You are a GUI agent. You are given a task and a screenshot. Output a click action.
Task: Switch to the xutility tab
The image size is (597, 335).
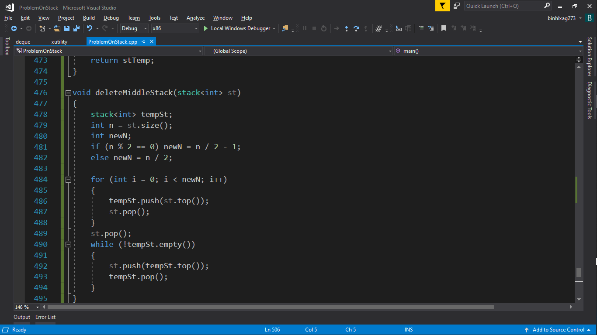(59, 42)
